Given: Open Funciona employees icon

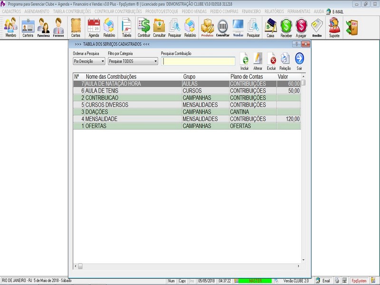Looking at the screenshot, I should pos(43,28).
